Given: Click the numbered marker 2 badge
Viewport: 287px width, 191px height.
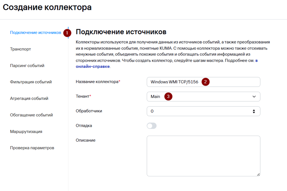Looking at the screenshot, I should [206, 82].
